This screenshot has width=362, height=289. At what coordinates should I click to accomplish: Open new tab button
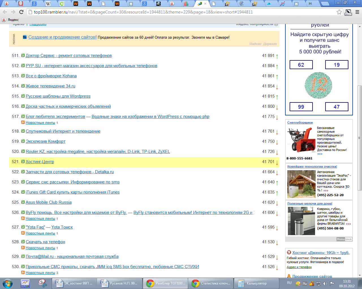326,4
